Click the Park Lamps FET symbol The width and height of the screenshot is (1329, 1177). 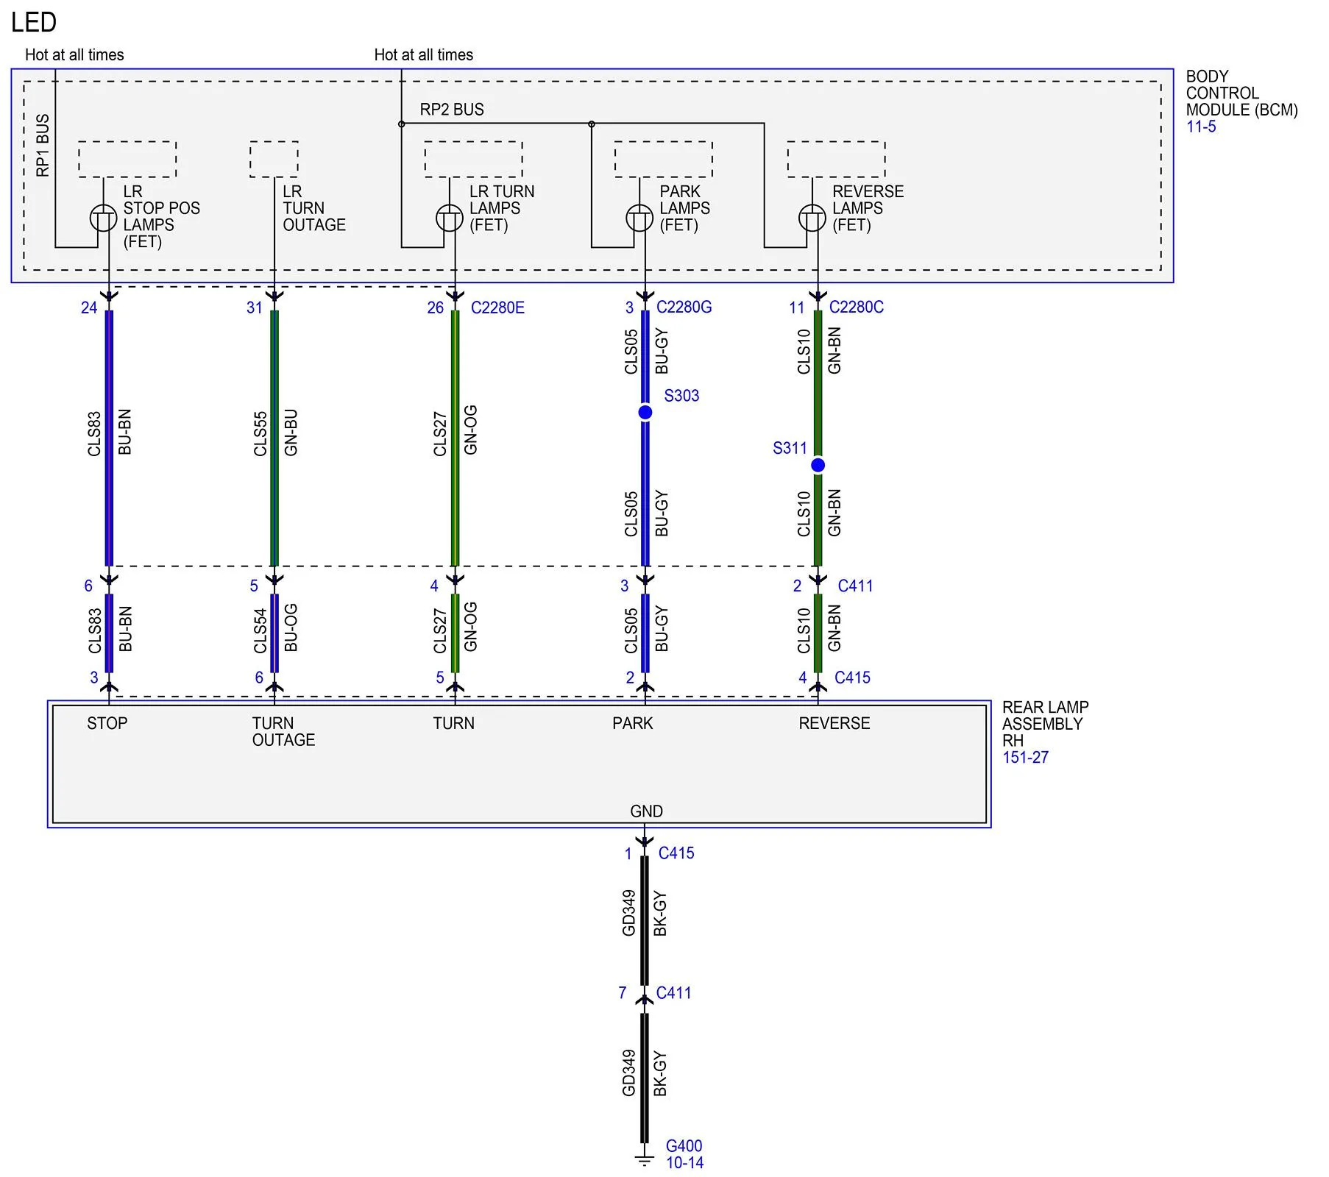[639, 218]
